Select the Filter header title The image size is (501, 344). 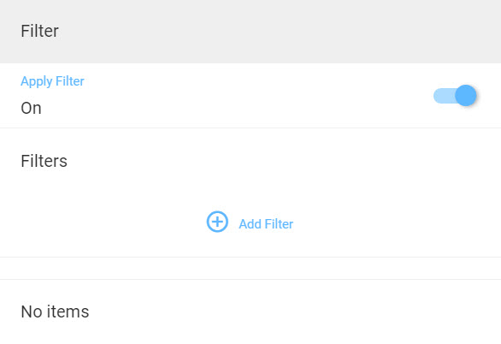coord(39,31)
